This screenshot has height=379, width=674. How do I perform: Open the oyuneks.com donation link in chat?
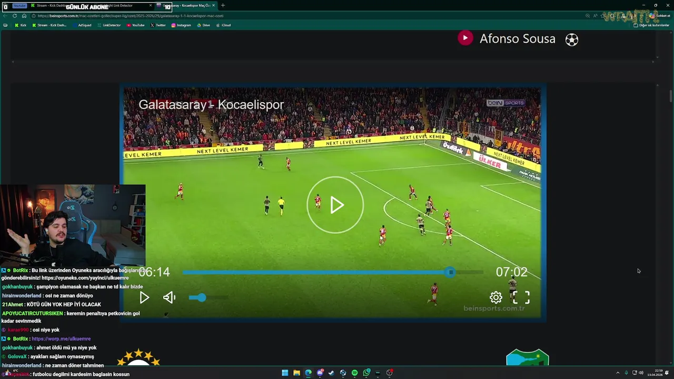85,278
